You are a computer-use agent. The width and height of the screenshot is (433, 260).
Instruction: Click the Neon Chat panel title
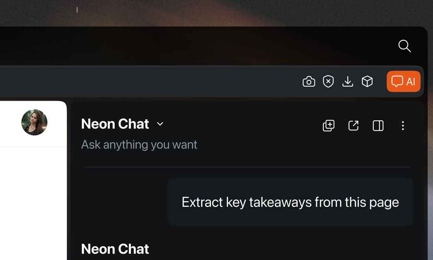(115, 124)
